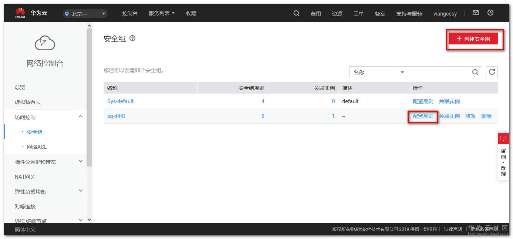This screenshot has width=513, height=239.
Task: Open the 费用 menu
Action: click(x=315, y=14)
